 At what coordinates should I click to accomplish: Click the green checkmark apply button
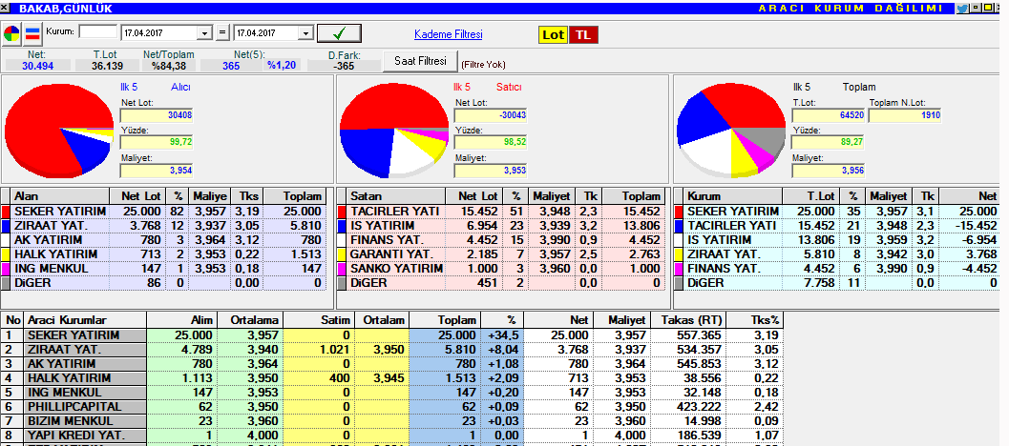tap(339, 33)
